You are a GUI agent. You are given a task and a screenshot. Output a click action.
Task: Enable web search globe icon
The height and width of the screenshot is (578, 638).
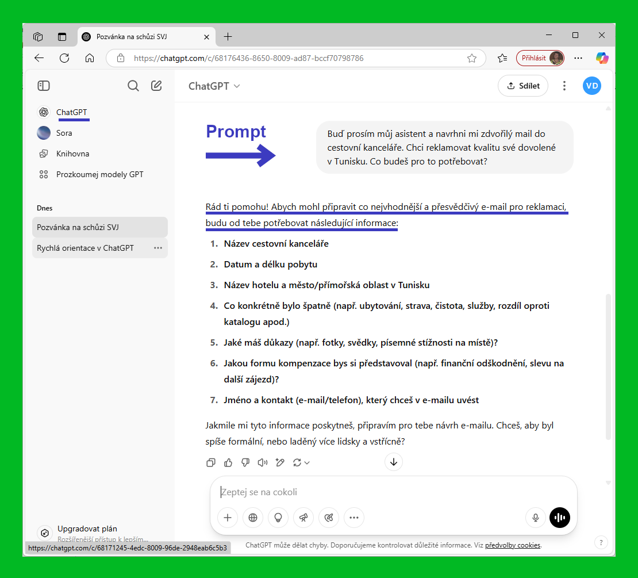click(x=253, y=518)
